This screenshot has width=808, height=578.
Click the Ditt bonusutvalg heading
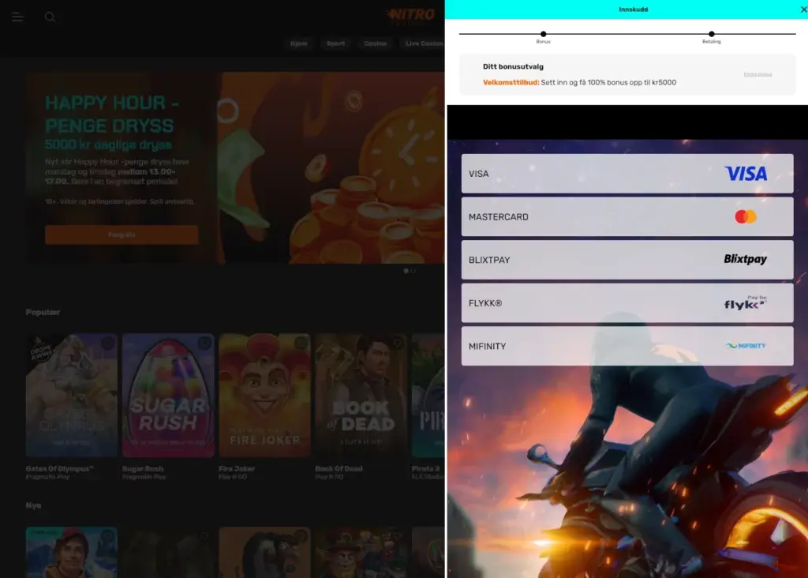(513, 66)
